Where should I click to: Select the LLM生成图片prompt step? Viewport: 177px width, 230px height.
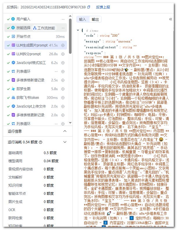click(x=36, y=45)
